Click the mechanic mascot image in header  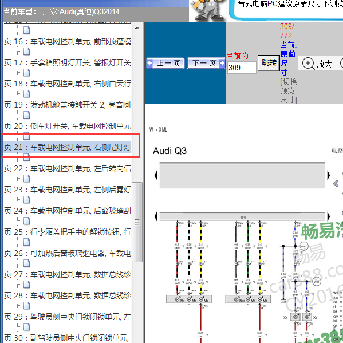(208, 10)
